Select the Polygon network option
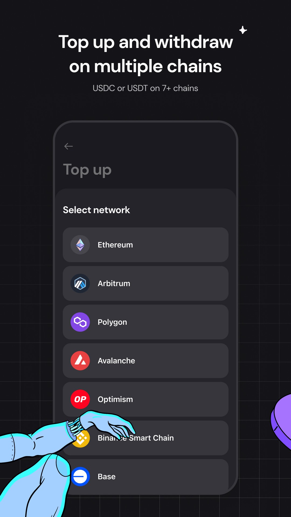Viewport: 291px width, 517px height. click(x=145, y=322)
